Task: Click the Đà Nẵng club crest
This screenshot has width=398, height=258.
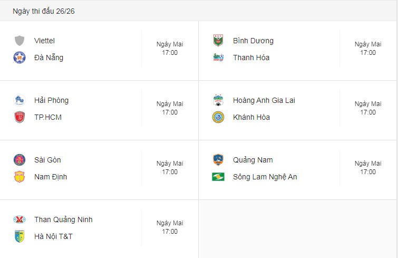Action: tap(20, 58)
